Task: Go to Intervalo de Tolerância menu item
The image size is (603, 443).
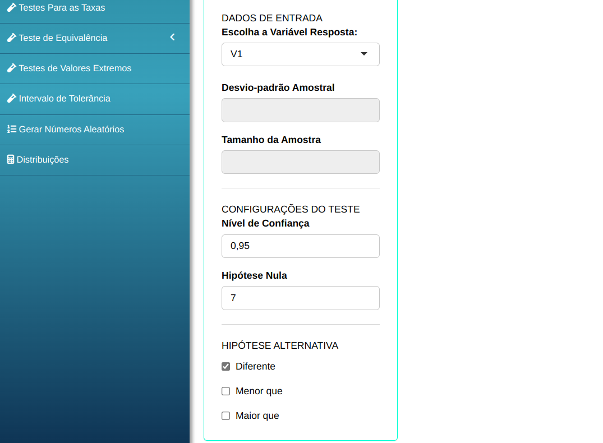Action: click(65, 99)
